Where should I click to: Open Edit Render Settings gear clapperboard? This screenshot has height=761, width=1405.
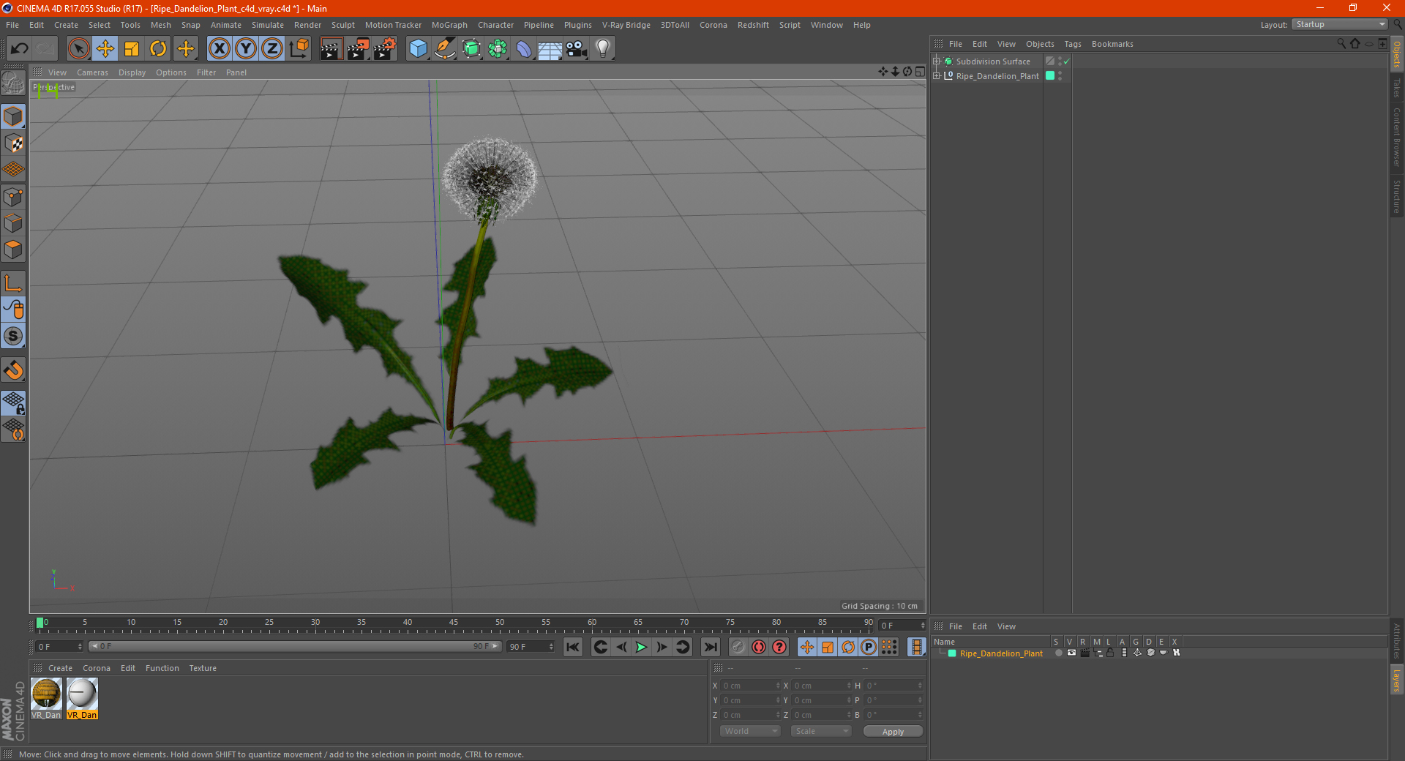click(385, 49)
